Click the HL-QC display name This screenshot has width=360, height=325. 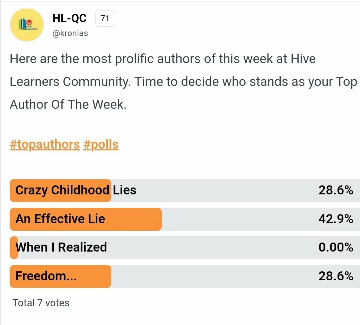coord(69,18)
